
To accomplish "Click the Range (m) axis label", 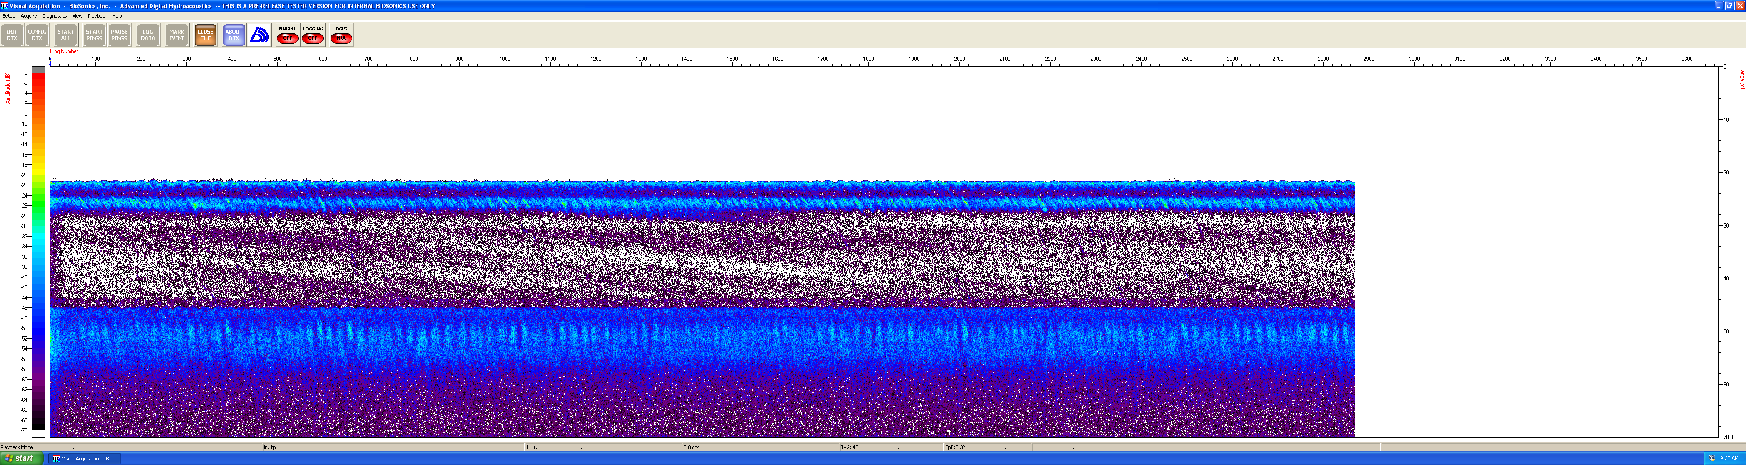I will [1742, 78].
